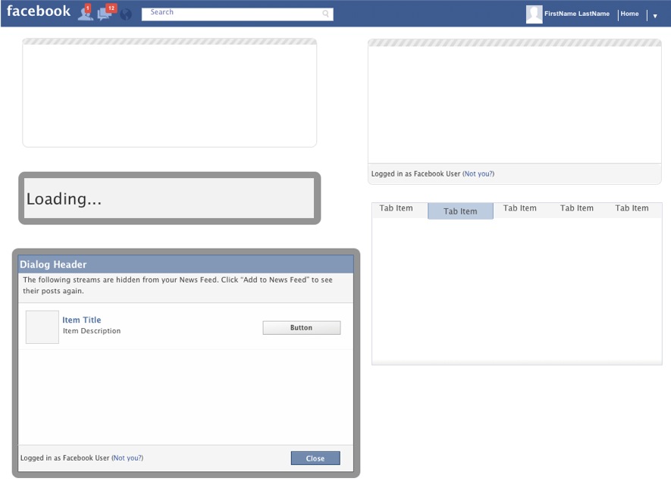Click the magnifier icon in the search bar
This screenshot has height=503, width=671.
tap(325, 14)
